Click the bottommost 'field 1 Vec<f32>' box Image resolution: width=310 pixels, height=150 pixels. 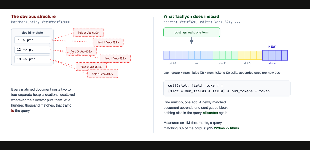[103, 74]
